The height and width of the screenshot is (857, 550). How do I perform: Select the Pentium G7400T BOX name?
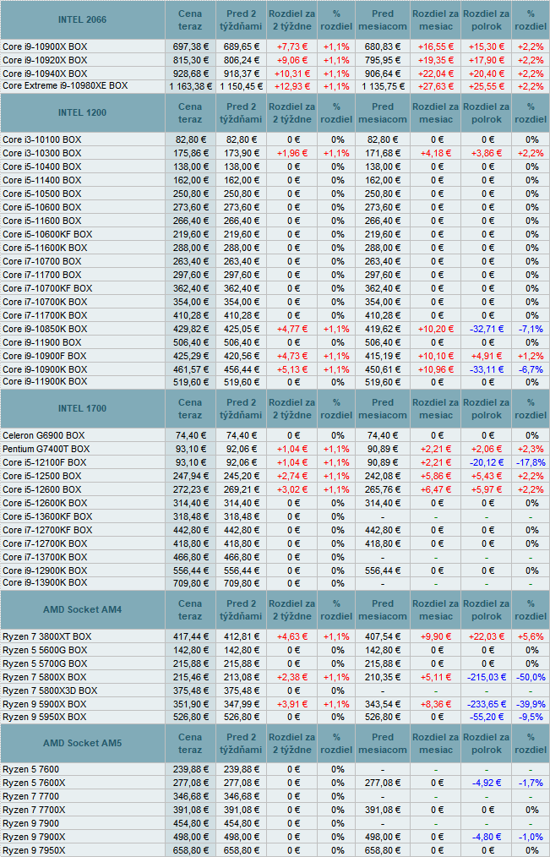46,450
